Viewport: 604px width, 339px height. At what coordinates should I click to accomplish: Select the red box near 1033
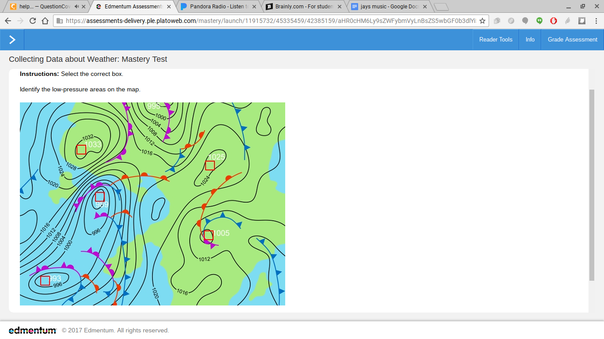pos(81,150)
